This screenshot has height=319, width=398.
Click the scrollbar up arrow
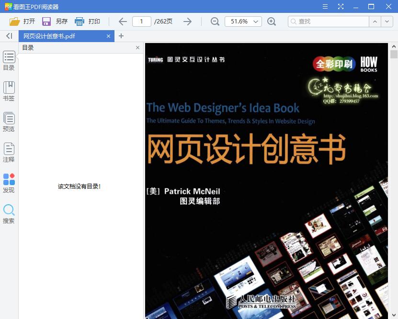pyautogui.click(x=394, y=46)
